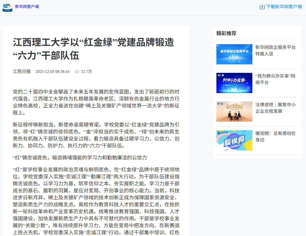Open 新华网政企服务平台 thumbnail image
This screenshot has height=236, width=306.
[234, 54]
